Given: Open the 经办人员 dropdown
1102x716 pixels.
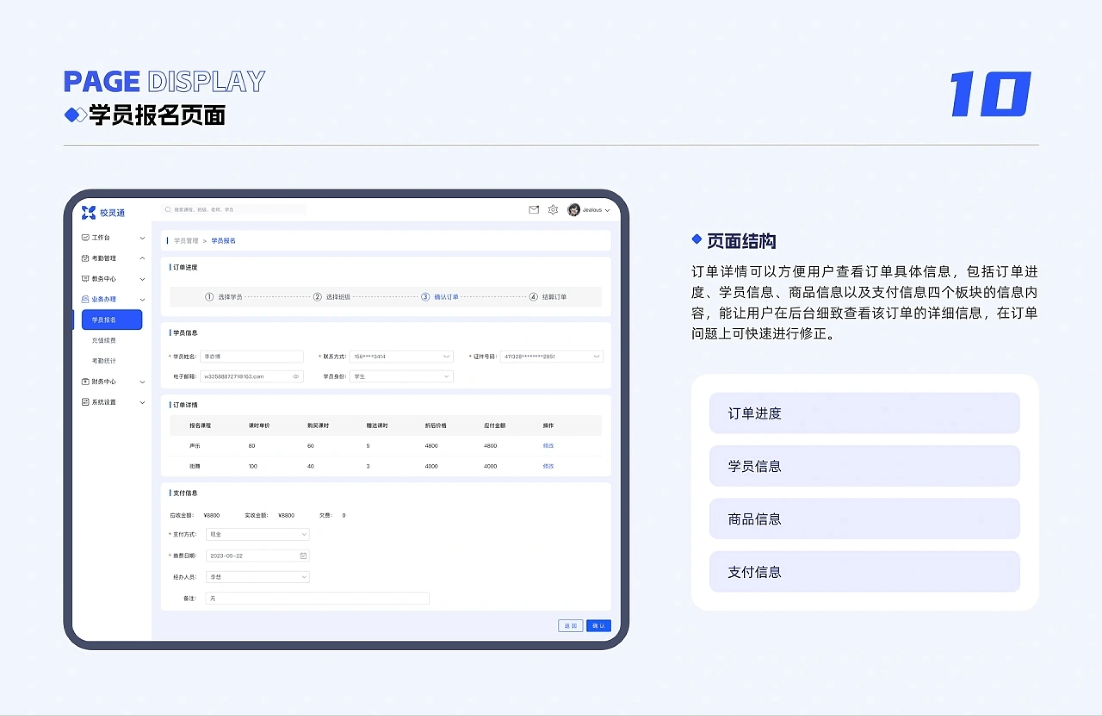Looking at the screenshot, I should tap(258, 577).
